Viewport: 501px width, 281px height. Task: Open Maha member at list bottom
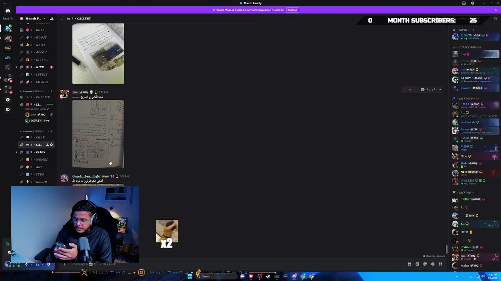pos(476,266)
